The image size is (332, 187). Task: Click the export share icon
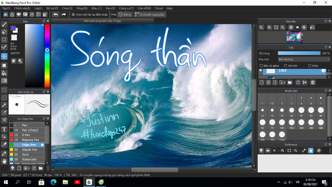pos(12,14)
